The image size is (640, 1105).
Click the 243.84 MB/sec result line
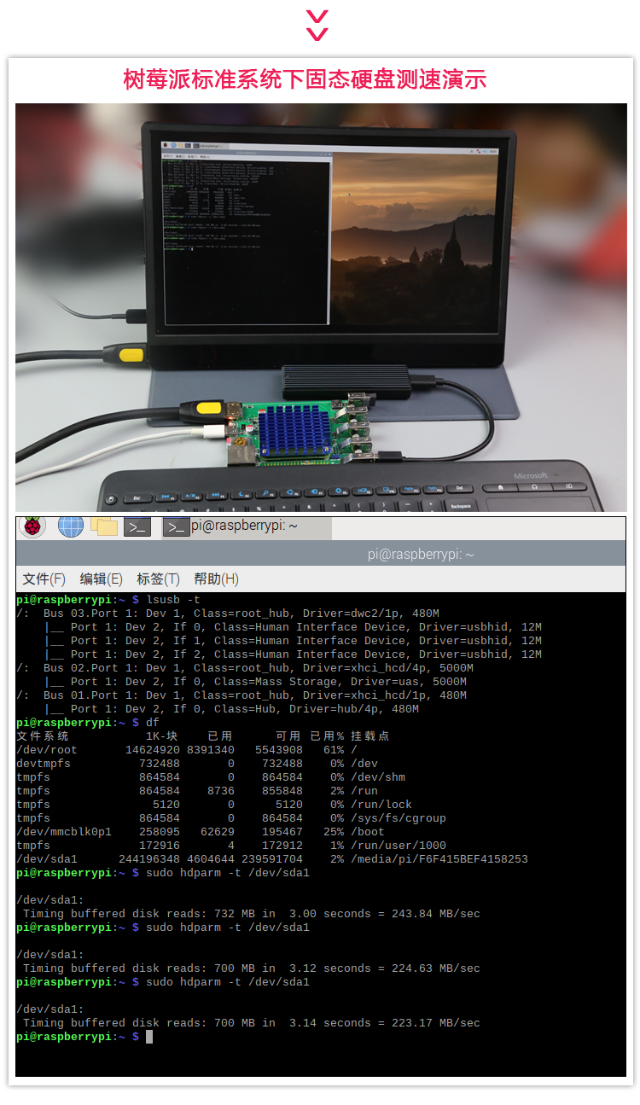252,914
